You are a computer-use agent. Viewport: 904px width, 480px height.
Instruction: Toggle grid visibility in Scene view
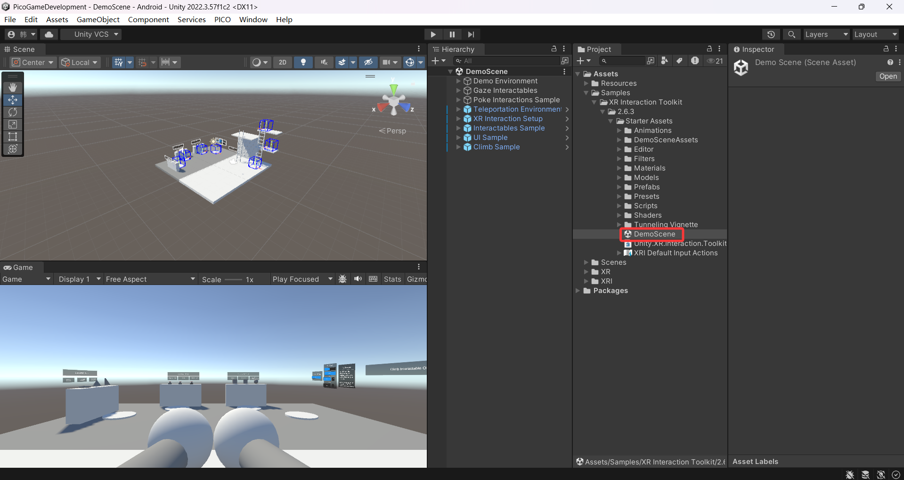click(x=118, y=62)
